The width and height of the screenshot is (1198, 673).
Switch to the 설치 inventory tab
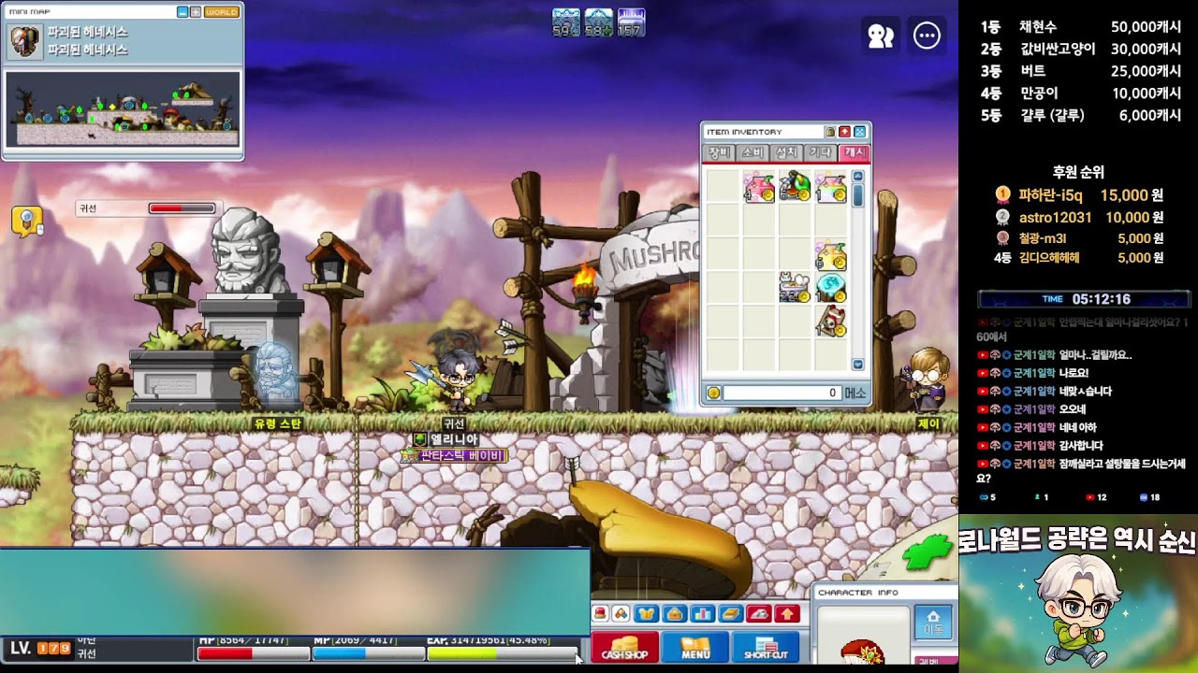[786, 152]
